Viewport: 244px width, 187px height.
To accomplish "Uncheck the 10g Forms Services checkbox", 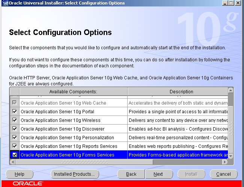I will pos(15,155).
